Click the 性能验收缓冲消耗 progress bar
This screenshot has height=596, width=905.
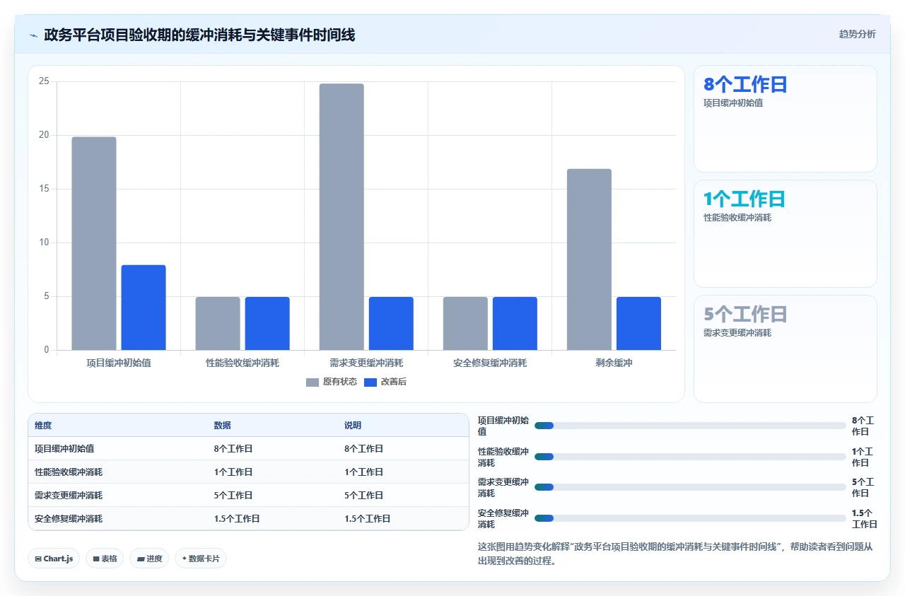690,457
